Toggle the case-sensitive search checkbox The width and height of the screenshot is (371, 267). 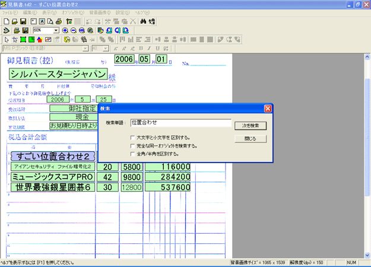tap(132, 138)
